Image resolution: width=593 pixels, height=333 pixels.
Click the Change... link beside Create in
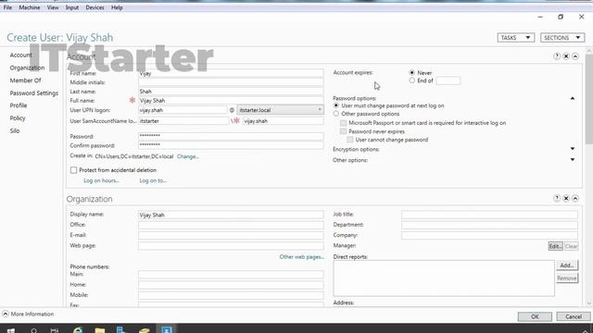pos(188,156)
